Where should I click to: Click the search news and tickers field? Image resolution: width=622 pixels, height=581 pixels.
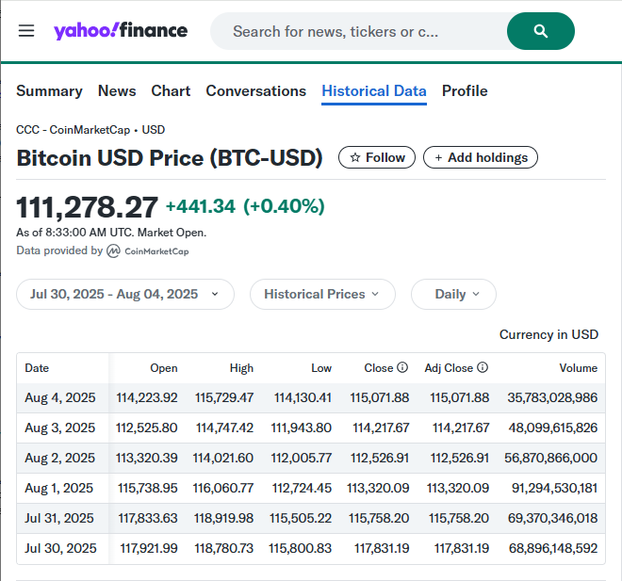pos(359,31)
